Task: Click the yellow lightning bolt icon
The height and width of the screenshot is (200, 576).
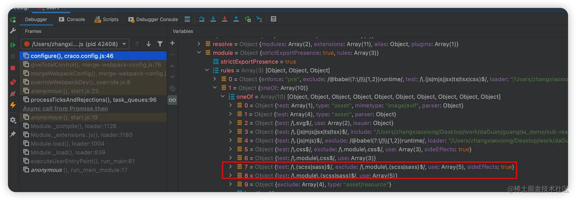Action: tap(13, 105)
